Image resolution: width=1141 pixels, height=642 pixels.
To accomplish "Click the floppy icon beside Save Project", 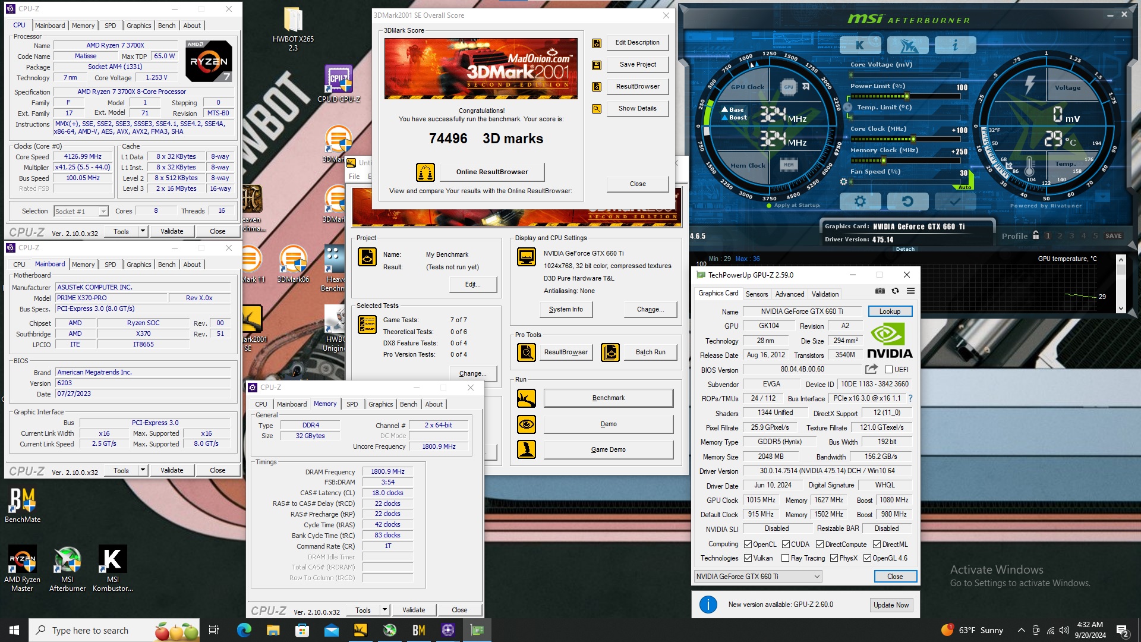I will click(597, 65).
